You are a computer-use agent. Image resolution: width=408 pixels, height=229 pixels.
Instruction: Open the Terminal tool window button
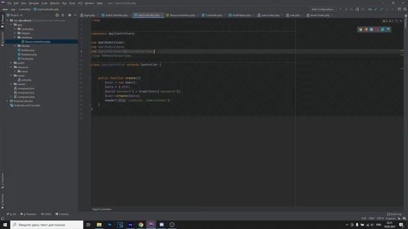point(62,214)
